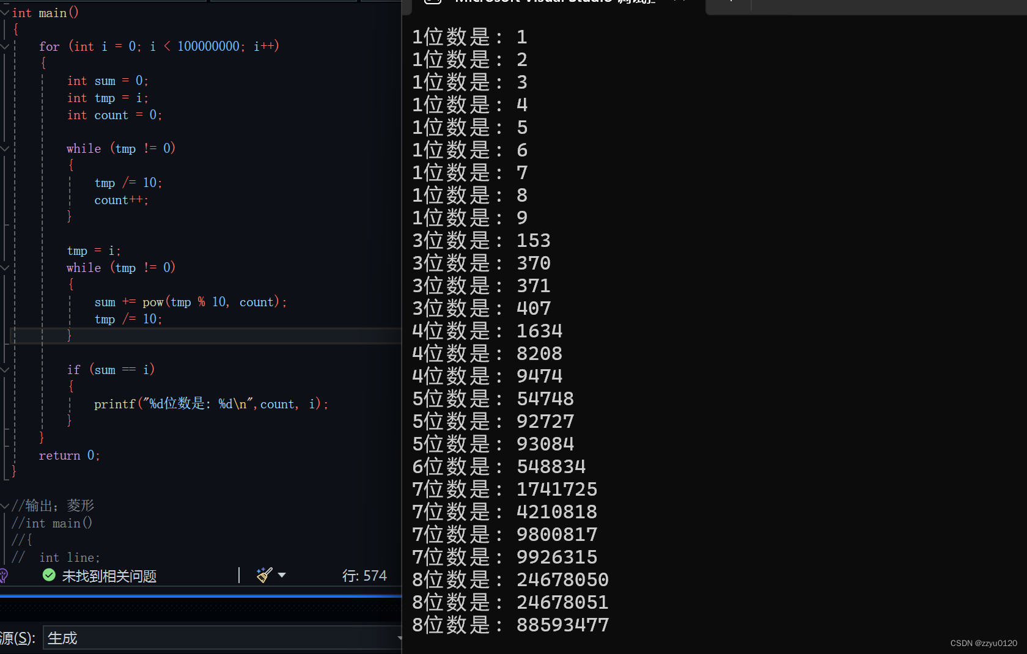Image resolution: width=1027 pixels, height=654 pixels.
Task: Click the console output line 54748
Action: click(493, 399)
